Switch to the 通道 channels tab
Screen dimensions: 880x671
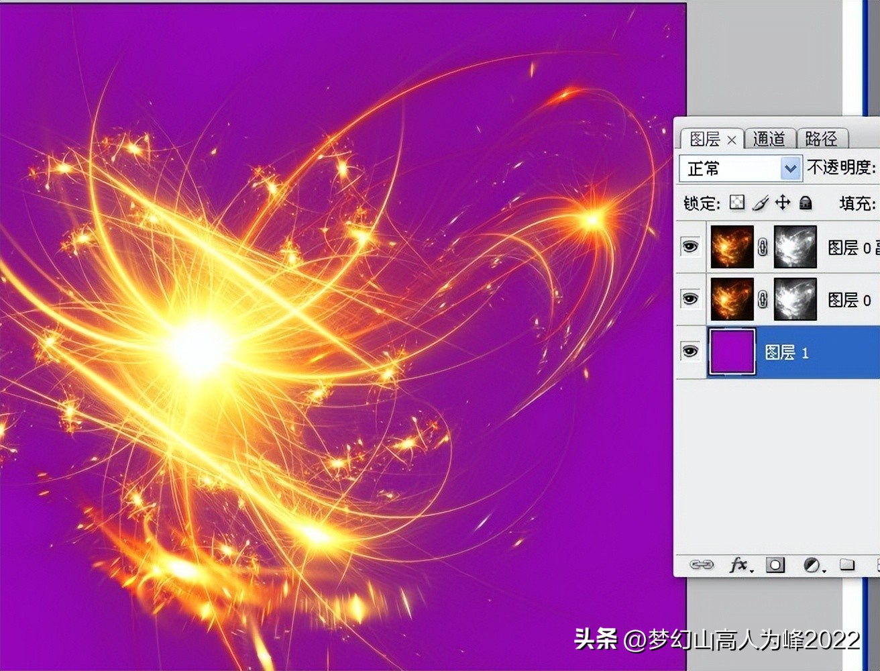pos(770,139)
